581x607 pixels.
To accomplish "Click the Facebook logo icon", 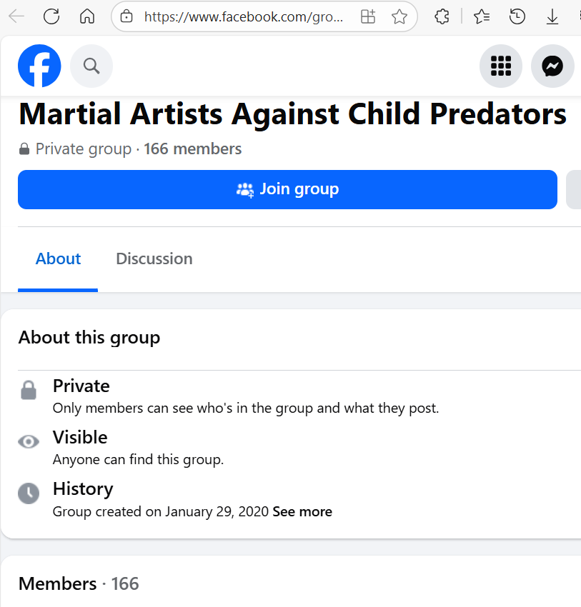I will click(x=39, y=66).
